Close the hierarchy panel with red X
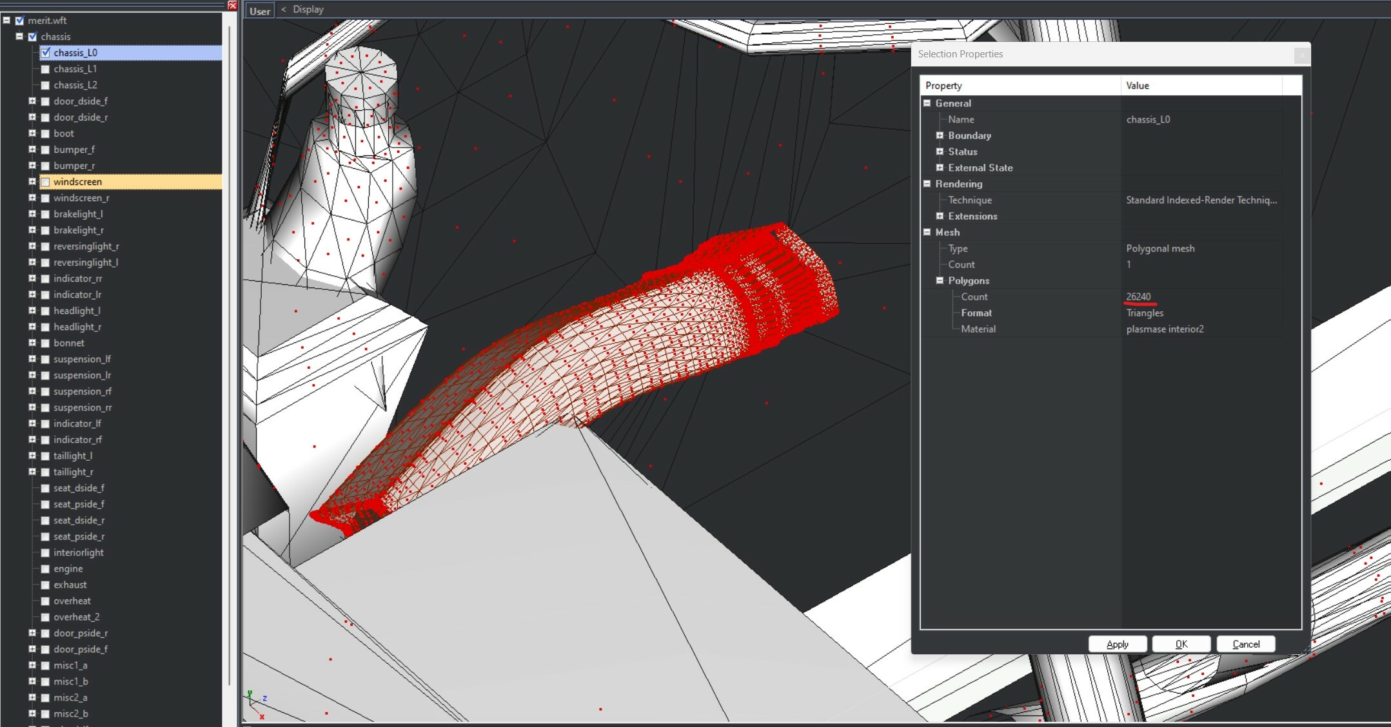Viewport: 1391px width, 727px height. [x=233, y=5]
